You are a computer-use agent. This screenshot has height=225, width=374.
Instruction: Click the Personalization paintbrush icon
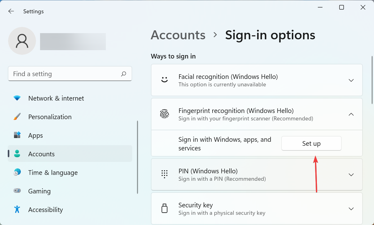pos(18,117)
